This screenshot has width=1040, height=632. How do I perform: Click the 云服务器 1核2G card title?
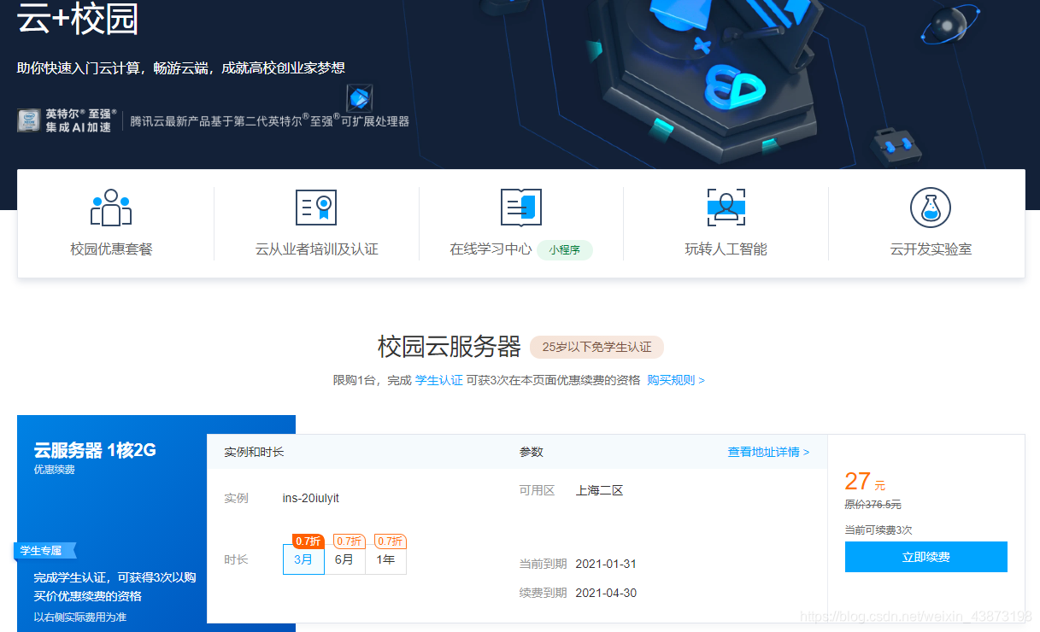click(95, 450)
